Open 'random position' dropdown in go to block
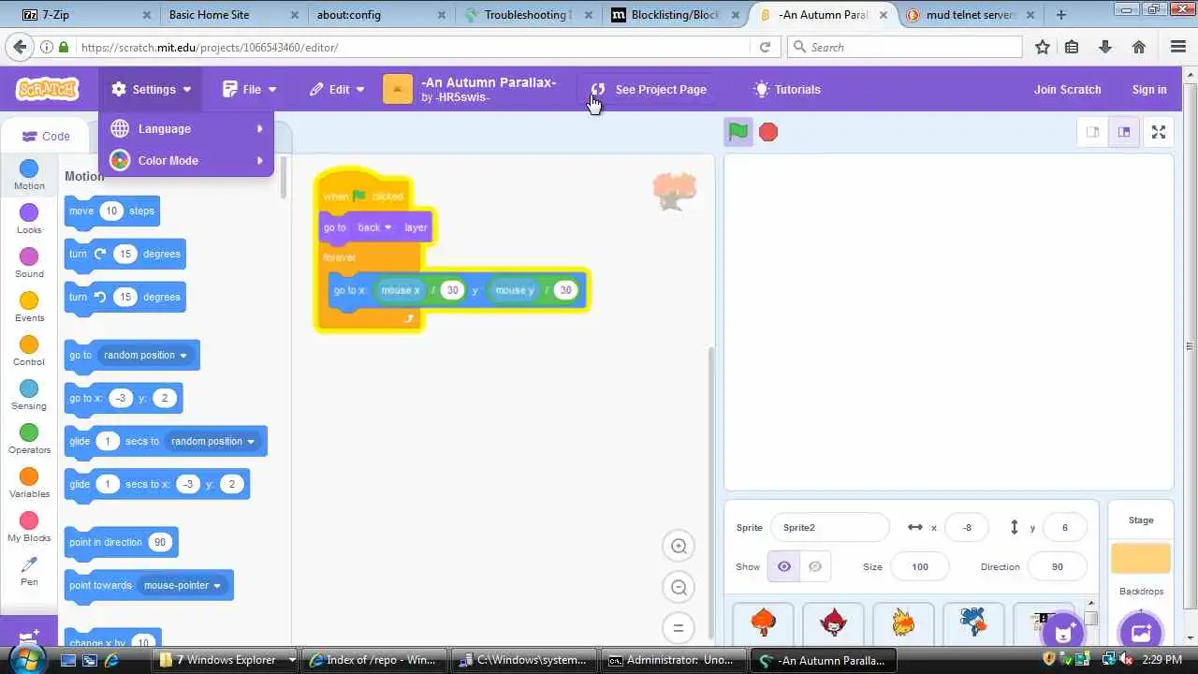Viewport: 1198px width, 674px height. tap(145, 355)
